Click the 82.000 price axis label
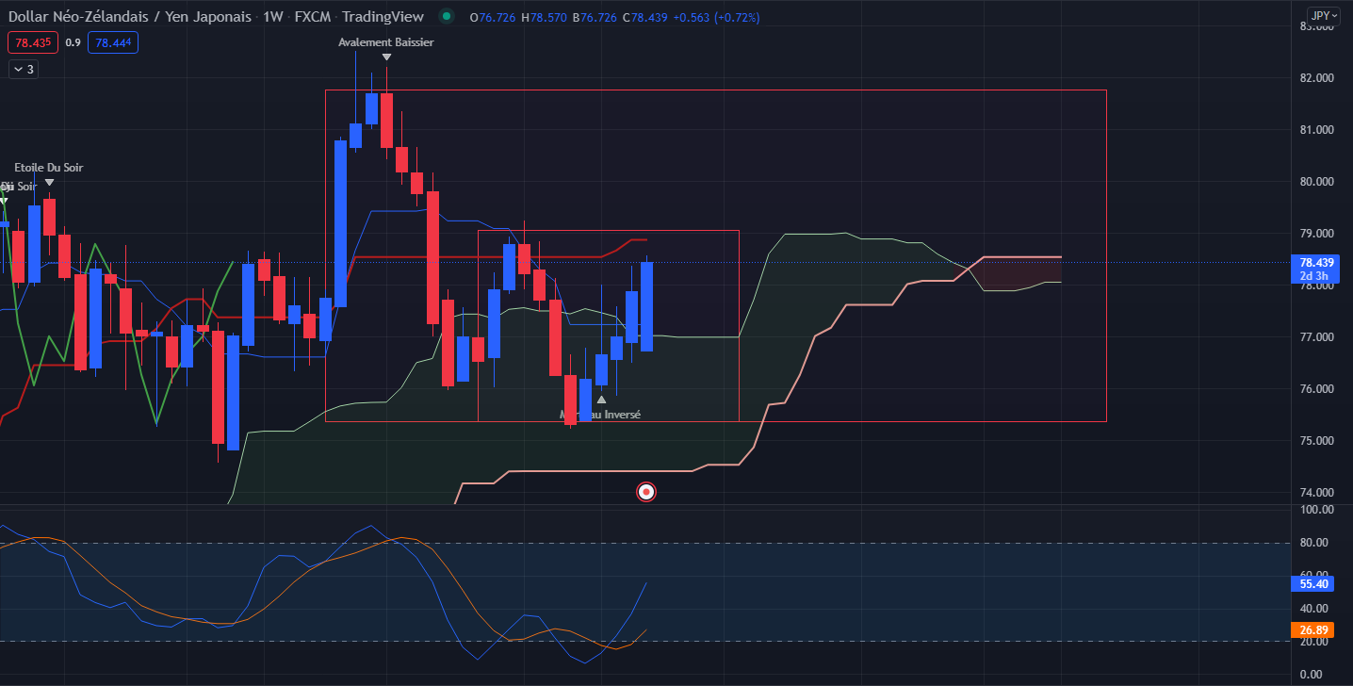 coord(1316,78)
